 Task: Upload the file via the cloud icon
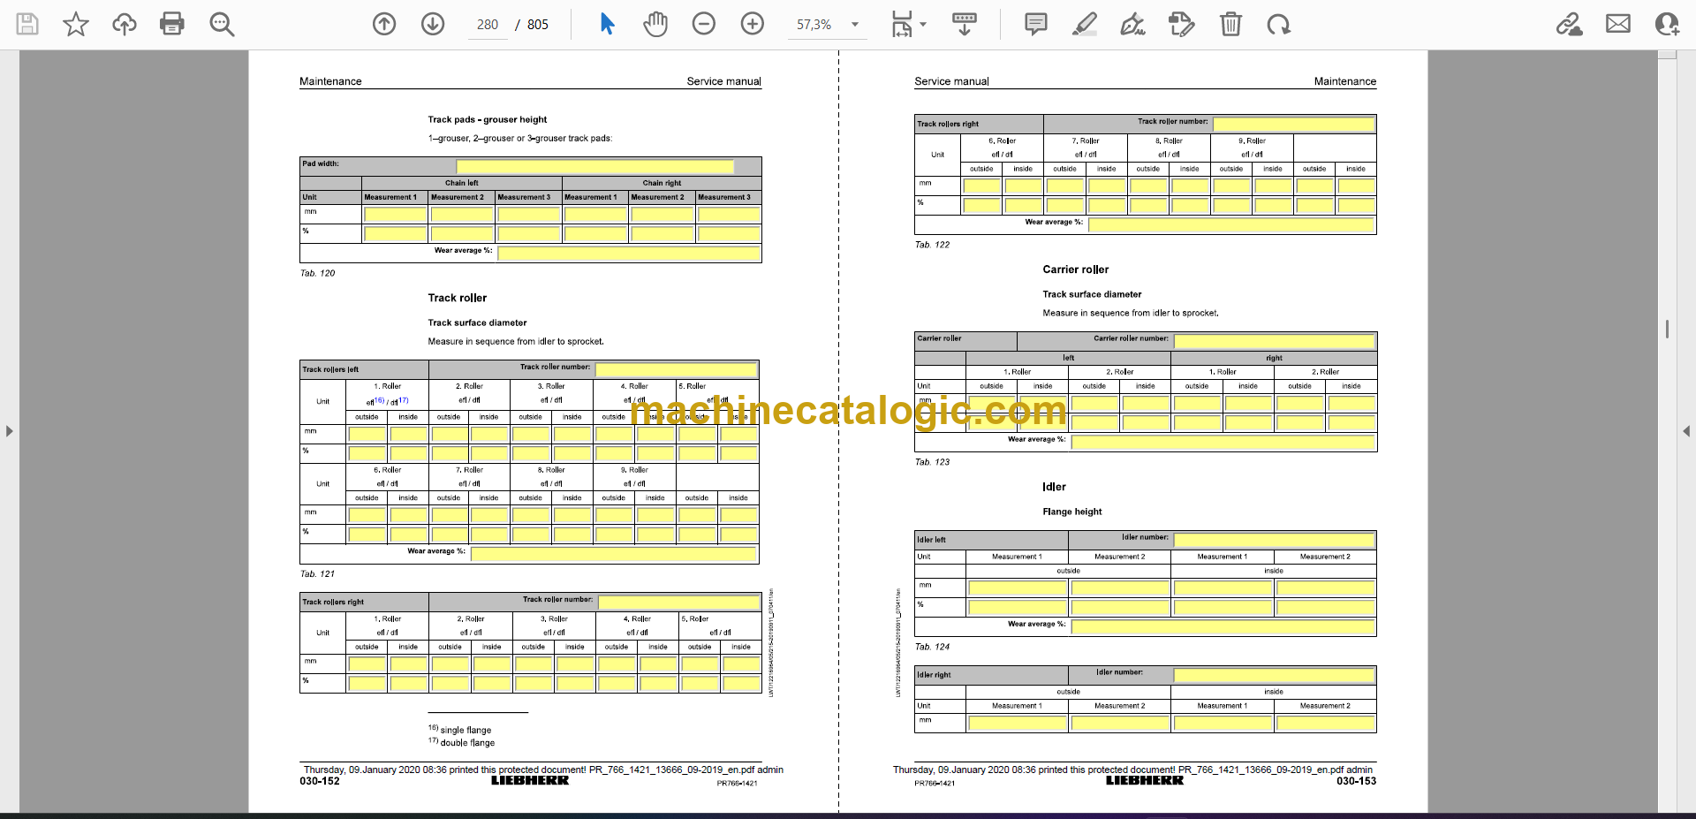pos(125,24)
